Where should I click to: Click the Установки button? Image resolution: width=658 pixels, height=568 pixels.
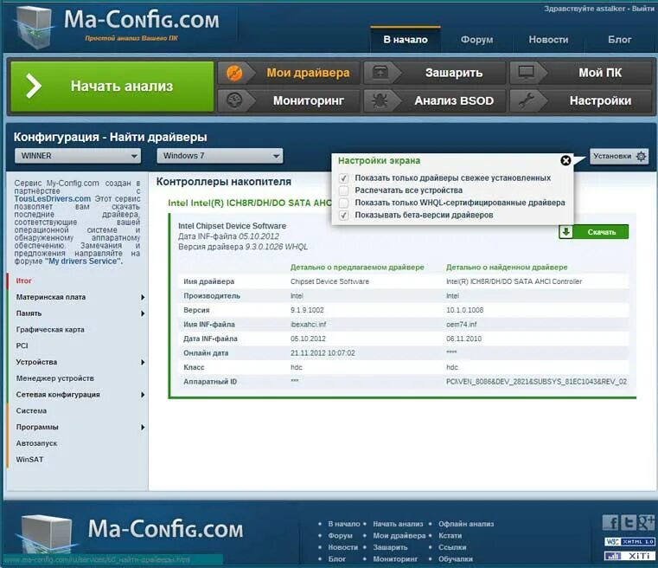pyautogui.click(x=619, y=156)
